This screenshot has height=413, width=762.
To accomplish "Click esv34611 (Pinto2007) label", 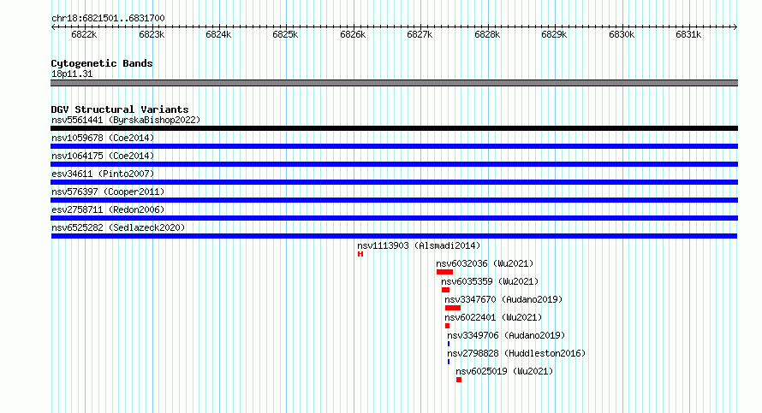I will pyautogui.click(x=103, y=174).
